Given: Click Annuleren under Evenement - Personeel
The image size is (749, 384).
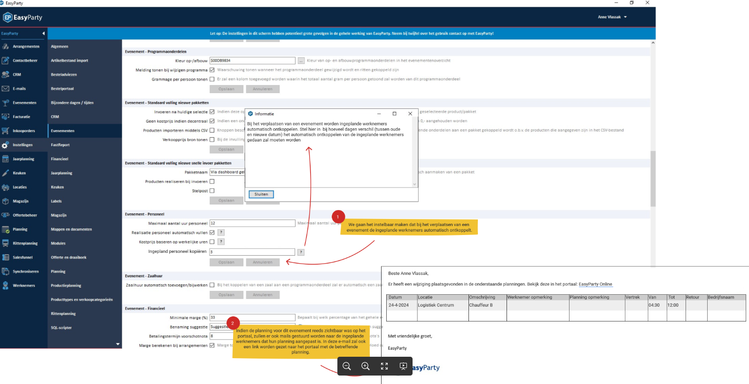Looking at the screenshot, I should coord(263,262).
